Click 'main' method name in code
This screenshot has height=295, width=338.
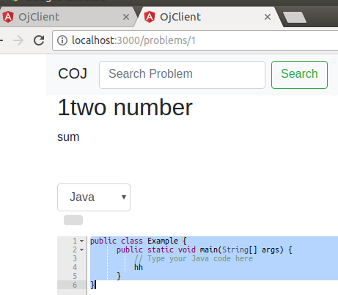point(209,250)
